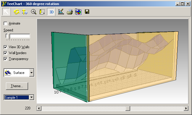Screen dimensions: 192x115
Task: Turn off the Transparency checkbox
Action: point(5,59)
